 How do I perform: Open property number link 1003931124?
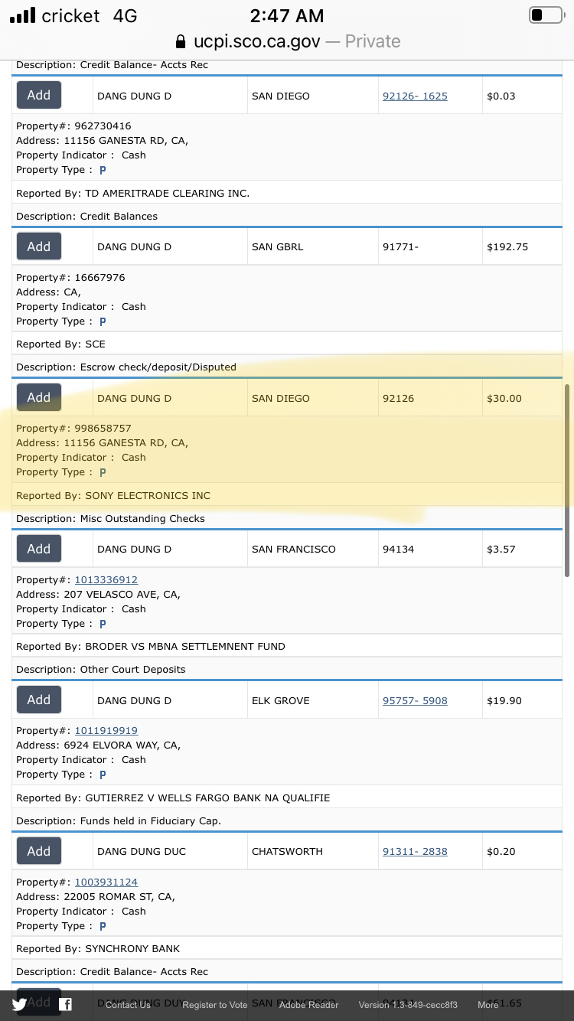106,882
